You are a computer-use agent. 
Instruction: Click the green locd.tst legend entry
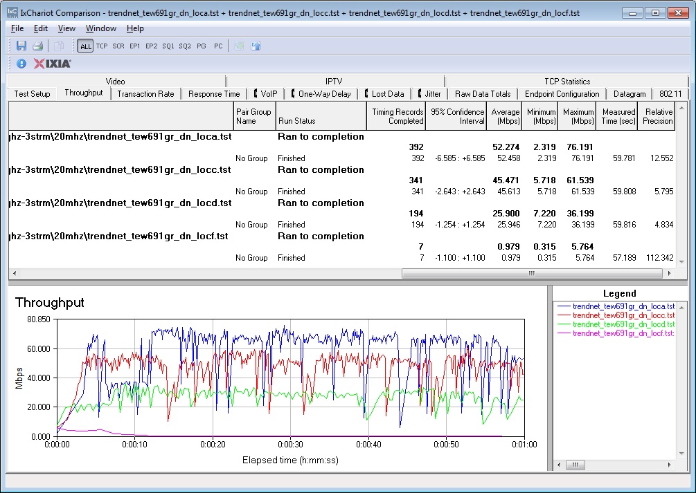616,324
